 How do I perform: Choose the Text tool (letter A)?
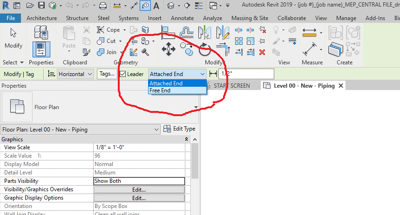pyautogui.click(x=156, y=6)
